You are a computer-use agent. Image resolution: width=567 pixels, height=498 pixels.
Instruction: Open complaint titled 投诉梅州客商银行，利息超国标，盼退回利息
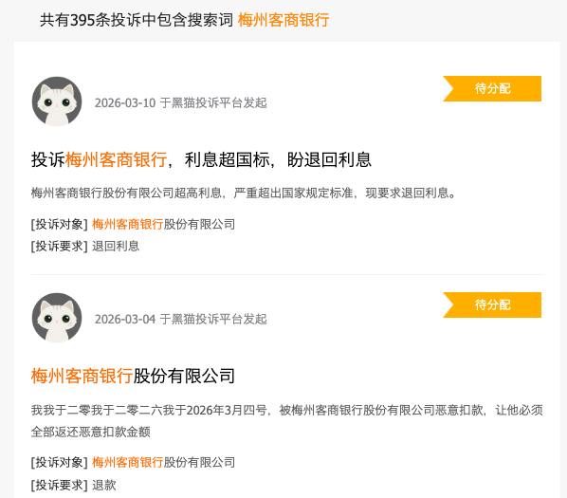[x=201, y=159]
